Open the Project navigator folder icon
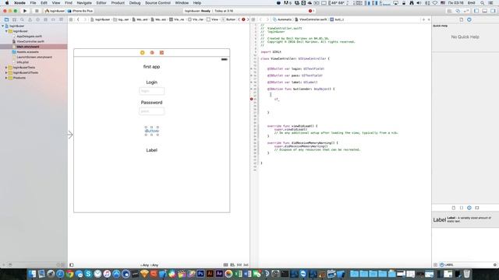This screenshot has height=280, width=499. pos(6,19)
